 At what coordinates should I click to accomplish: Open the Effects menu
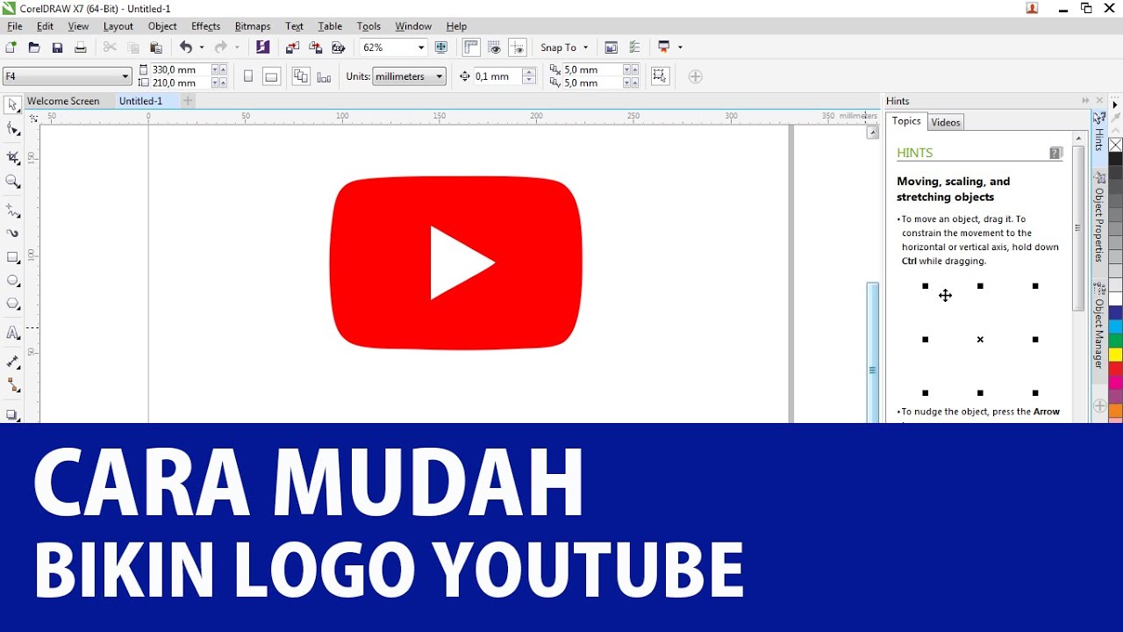click(x=206, y=26)
